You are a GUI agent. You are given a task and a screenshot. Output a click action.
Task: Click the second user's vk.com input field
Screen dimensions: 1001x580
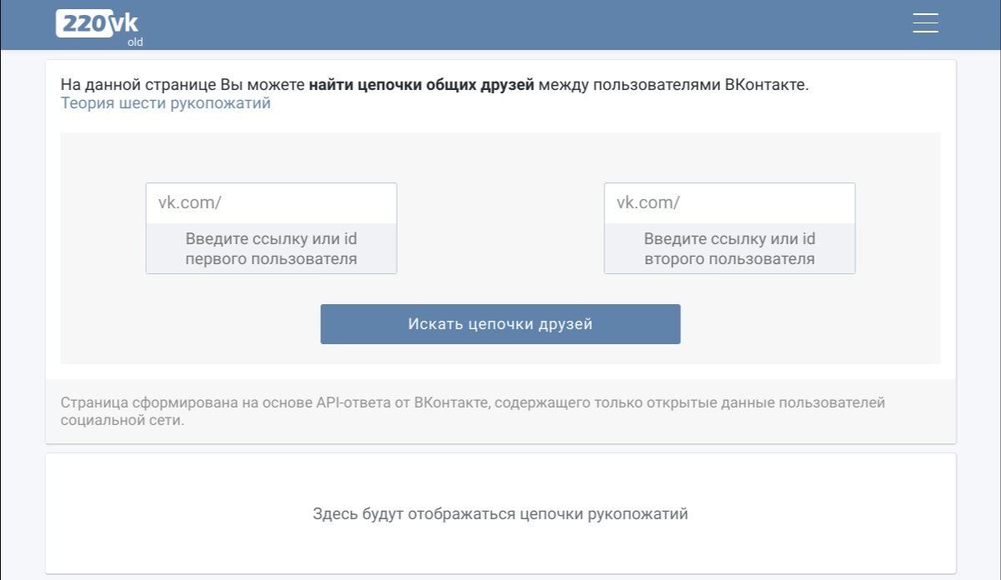(x=730, y=202)
